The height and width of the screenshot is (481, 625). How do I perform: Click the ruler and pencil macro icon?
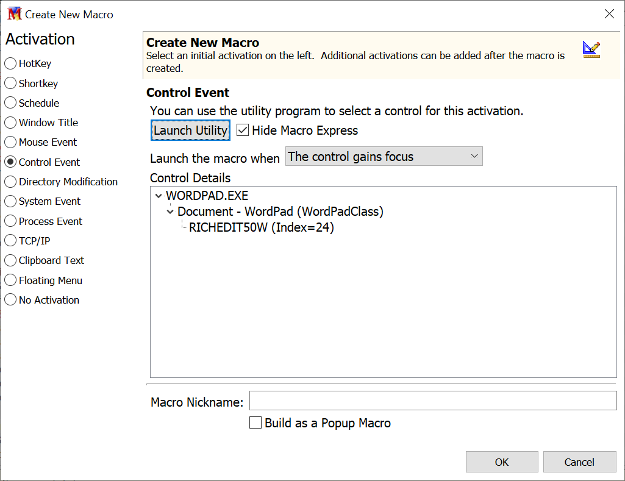tap(591, 50)
